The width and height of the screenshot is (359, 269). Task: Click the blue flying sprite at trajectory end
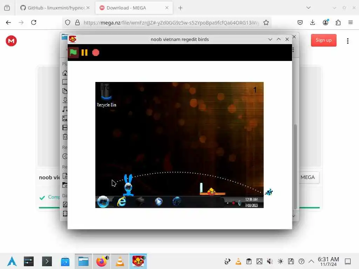tap(269, 192)
